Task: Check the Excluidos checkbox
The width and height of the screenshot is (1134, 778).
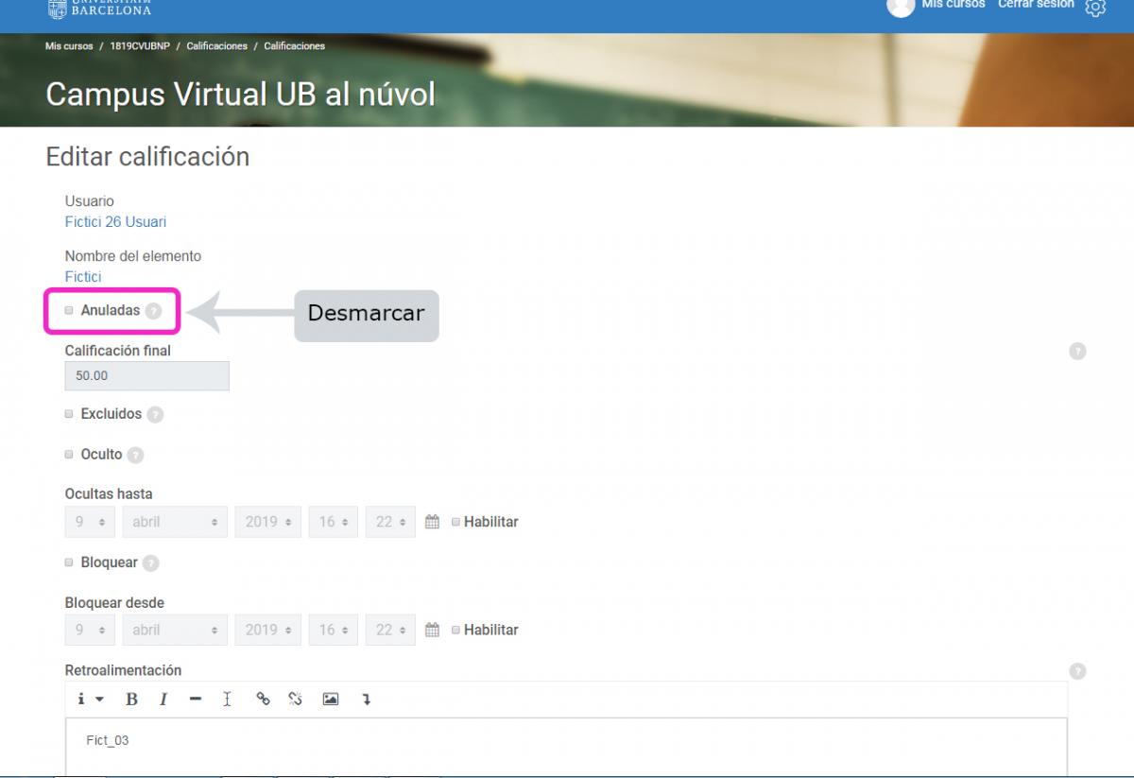Action: 69,414
